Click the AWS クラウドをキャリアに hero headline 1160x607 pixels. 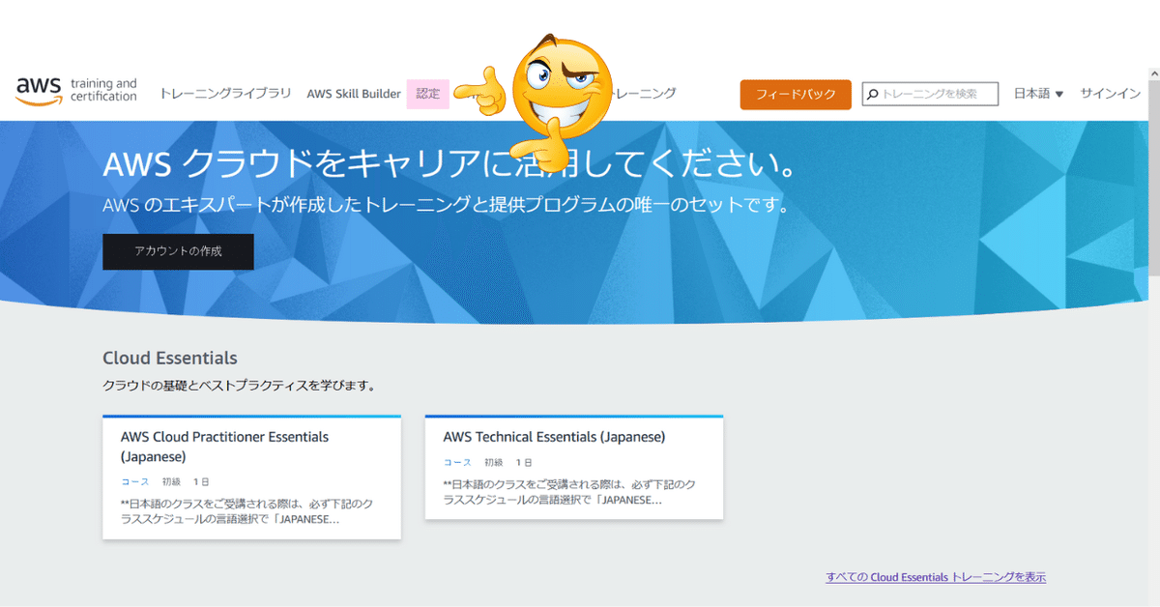coord(449,164)
